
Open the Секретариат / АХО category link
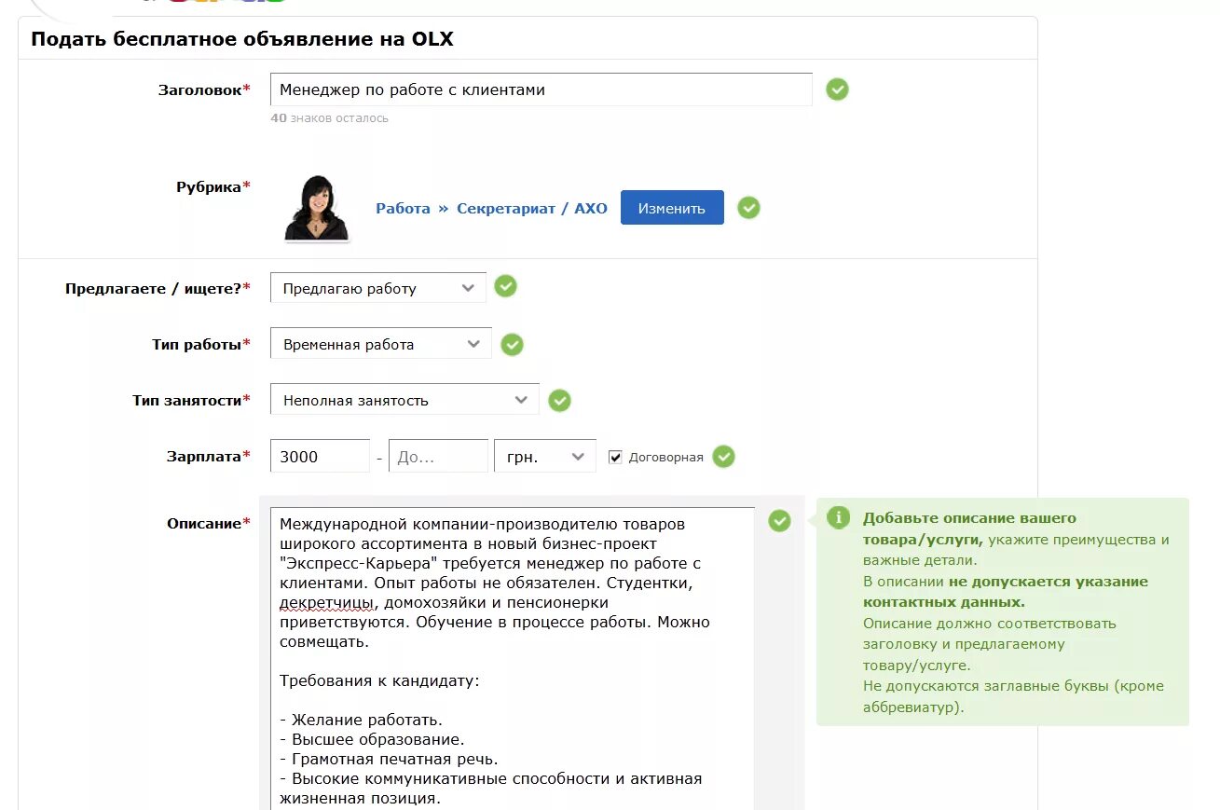(531, 209)
